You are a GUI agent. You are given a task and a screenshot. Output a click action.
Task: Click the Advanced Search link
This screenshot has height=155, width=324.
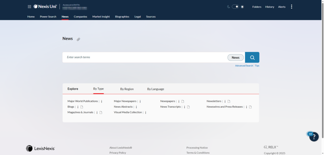(244, 66)
